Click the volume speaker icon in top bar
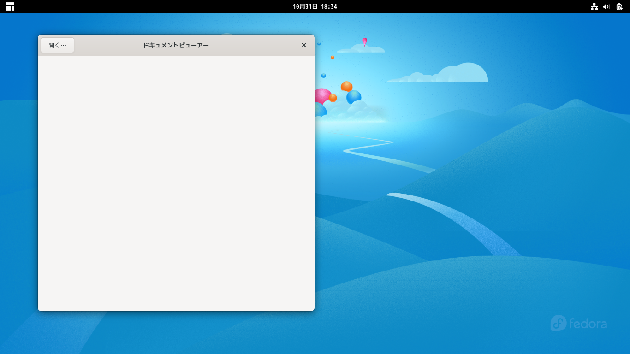Image resolution: width=630 pixels, height=354 pixels. [x=606, y=6]
